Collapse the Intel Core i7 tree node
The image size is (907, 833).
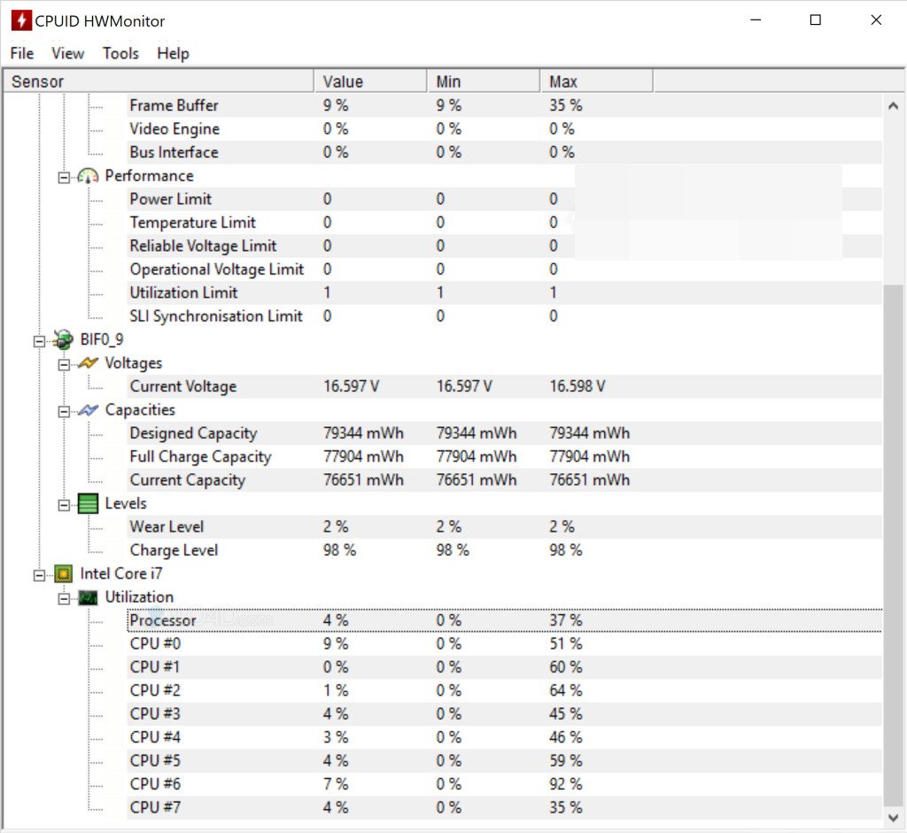pos(38,573)
